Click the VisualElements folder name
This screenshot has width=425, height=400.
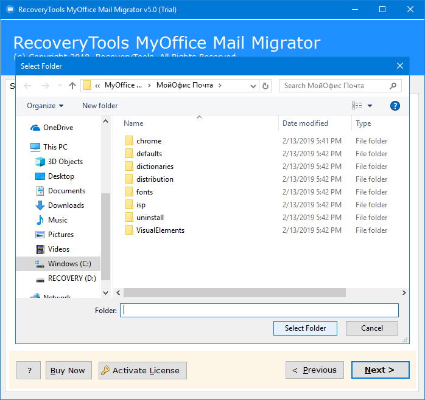coord(160,230)
